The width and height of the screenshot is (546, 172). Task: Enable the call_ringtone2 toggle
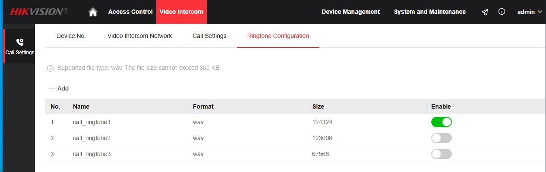coord(441,138)
